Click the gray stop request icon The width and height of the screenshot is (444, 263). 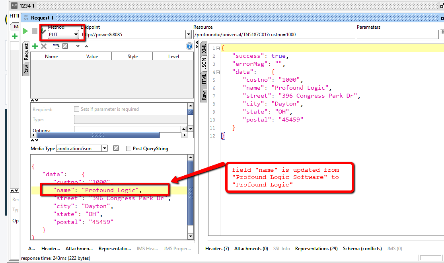35,31
